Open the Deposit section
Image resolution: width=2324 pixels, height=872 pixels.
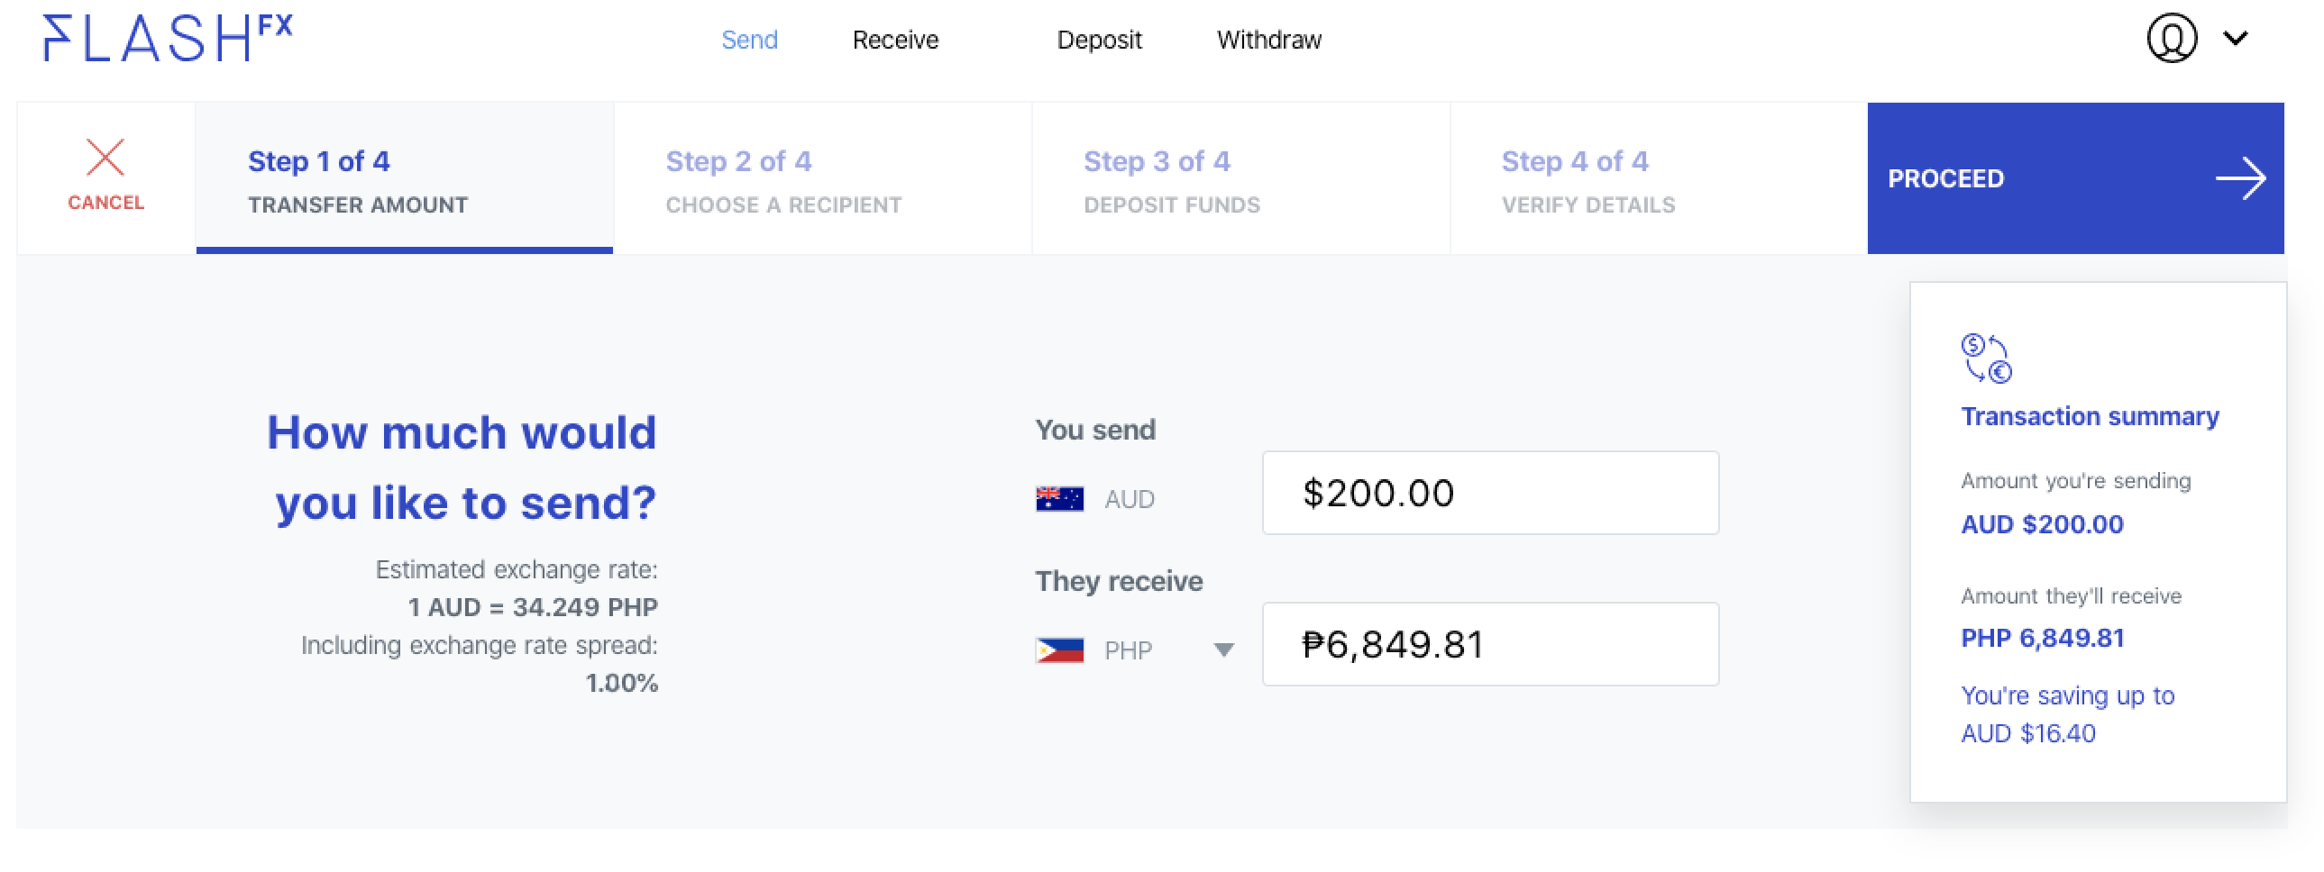1101,40
